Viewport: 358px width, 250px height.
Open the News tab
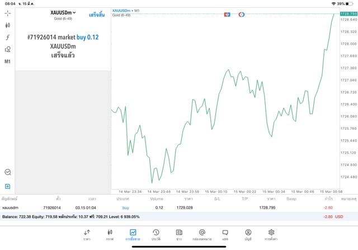[x=179, y=235]
